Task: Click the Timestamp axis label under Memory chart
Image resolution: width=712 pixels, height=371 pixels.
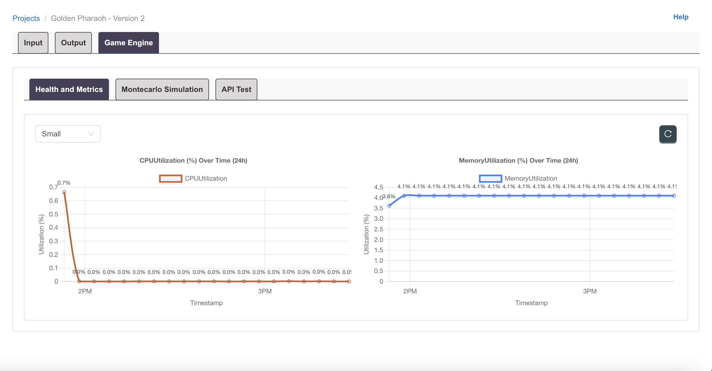Action: click(531, 303)
